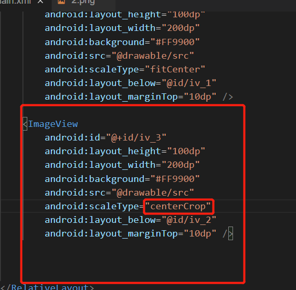Place cursor in the centerCrop value
The height and width of the screenshot is (290, 296).
point(178,206)
